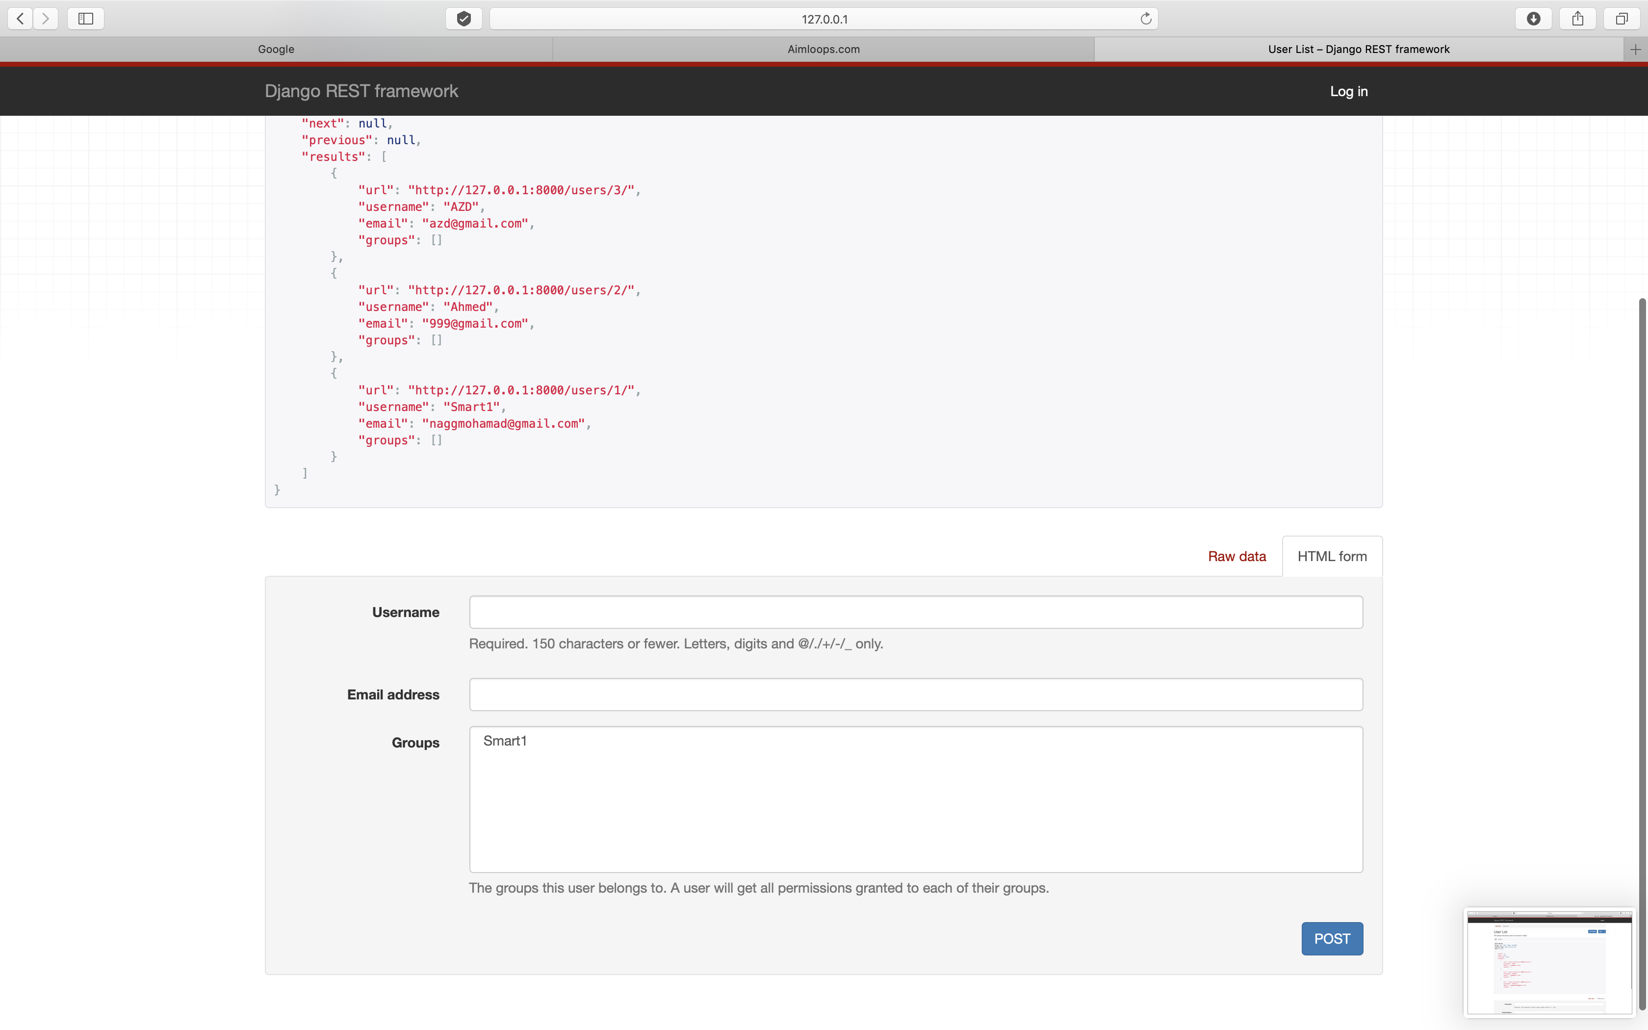
Task: Reload page with the refresh icon
Action: tap(1145, 19)
